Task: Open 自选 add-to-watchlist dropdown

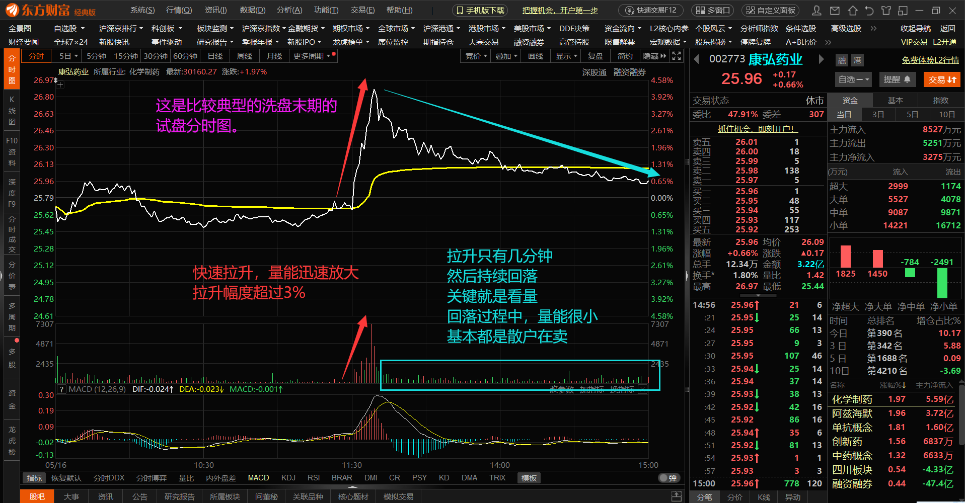Action: [x=854, y=79]
